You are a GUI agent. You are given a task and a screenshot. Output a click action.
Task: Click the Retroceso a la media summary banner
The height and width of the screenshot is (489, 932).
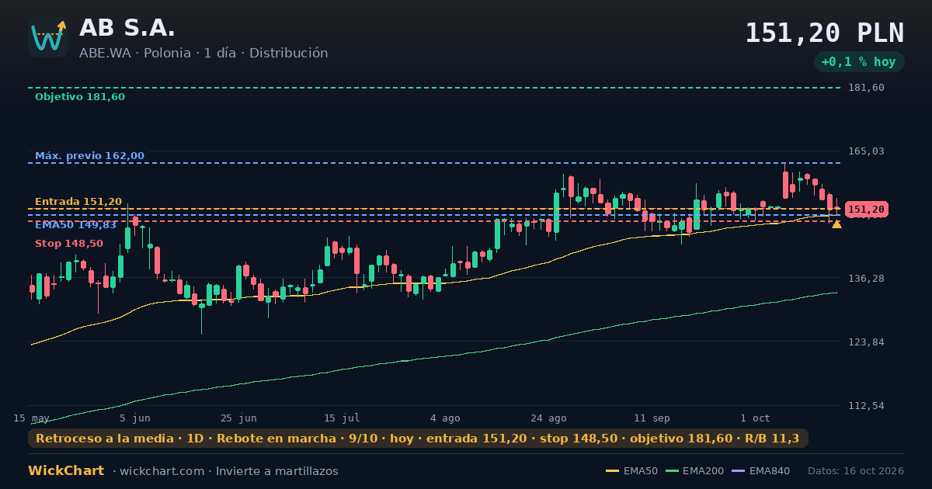(418, 439)
